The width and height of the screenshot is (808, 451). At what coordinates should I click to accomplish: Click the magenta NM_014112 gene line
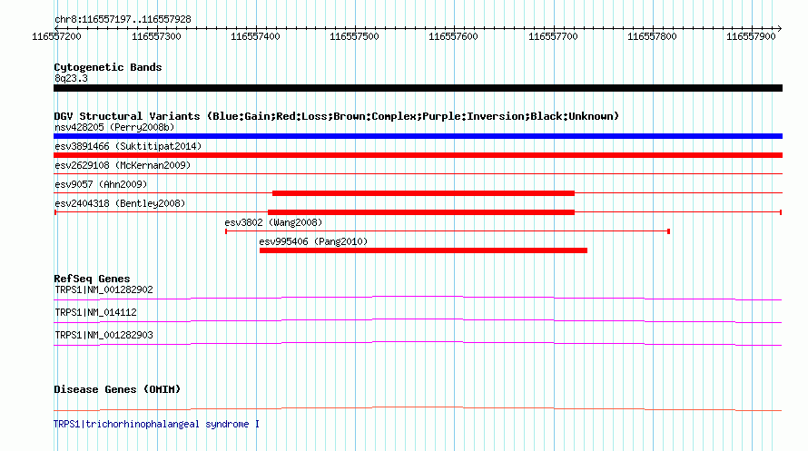(418, 320)
